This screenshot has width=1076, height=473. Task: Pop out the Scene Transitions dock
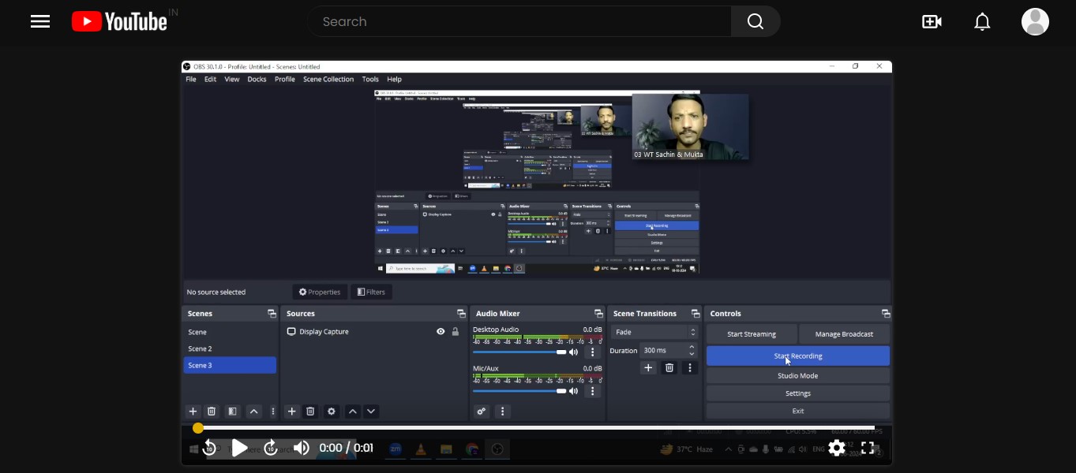(x=695, y=314)
